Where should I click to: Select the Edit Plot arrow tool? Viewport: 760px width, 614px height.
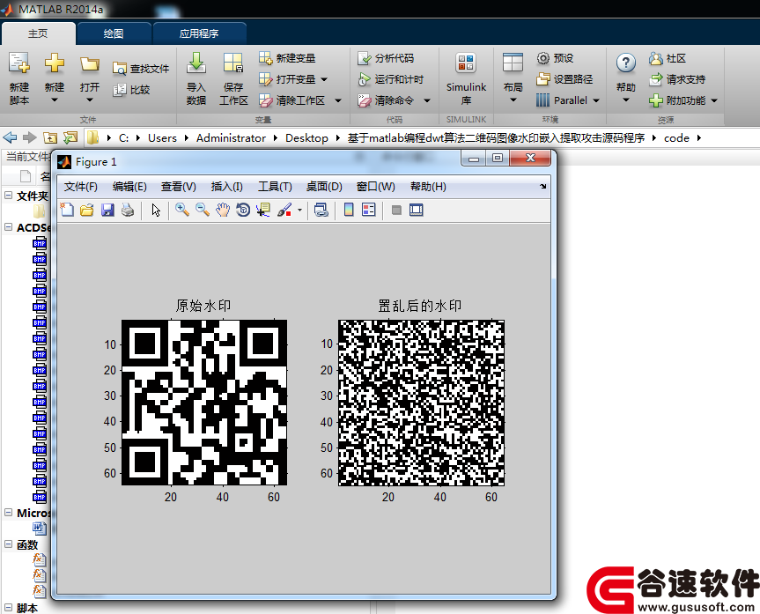click(x=156, y=210)
